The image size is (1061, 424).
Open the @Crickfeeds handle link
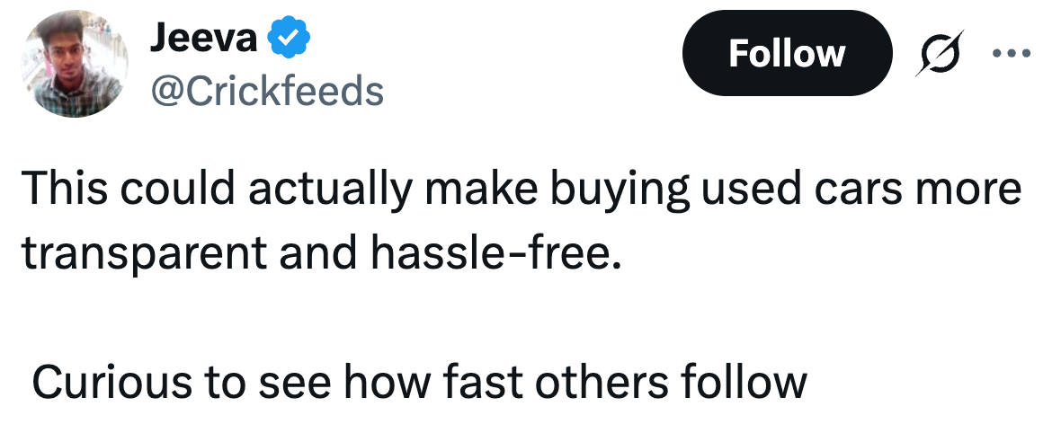tap(266, 90)
